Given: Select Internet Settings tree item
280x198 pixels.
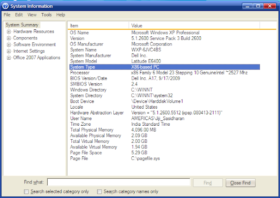Looking at the screenshot, I should (x=29, y=51).
